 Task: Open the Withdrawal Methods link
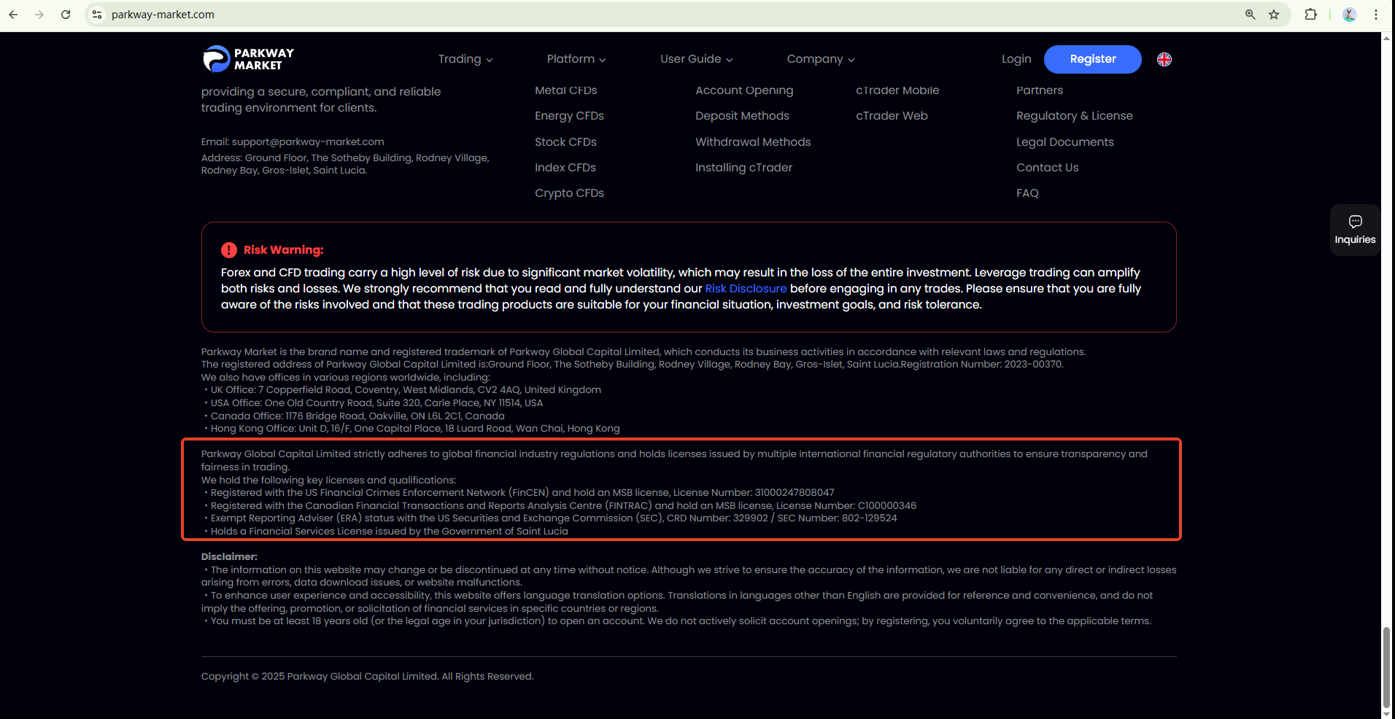tap(753, 142)
